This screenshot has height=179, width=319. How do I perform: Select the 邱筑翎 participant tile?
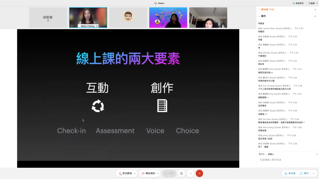(x=48, y=18)
